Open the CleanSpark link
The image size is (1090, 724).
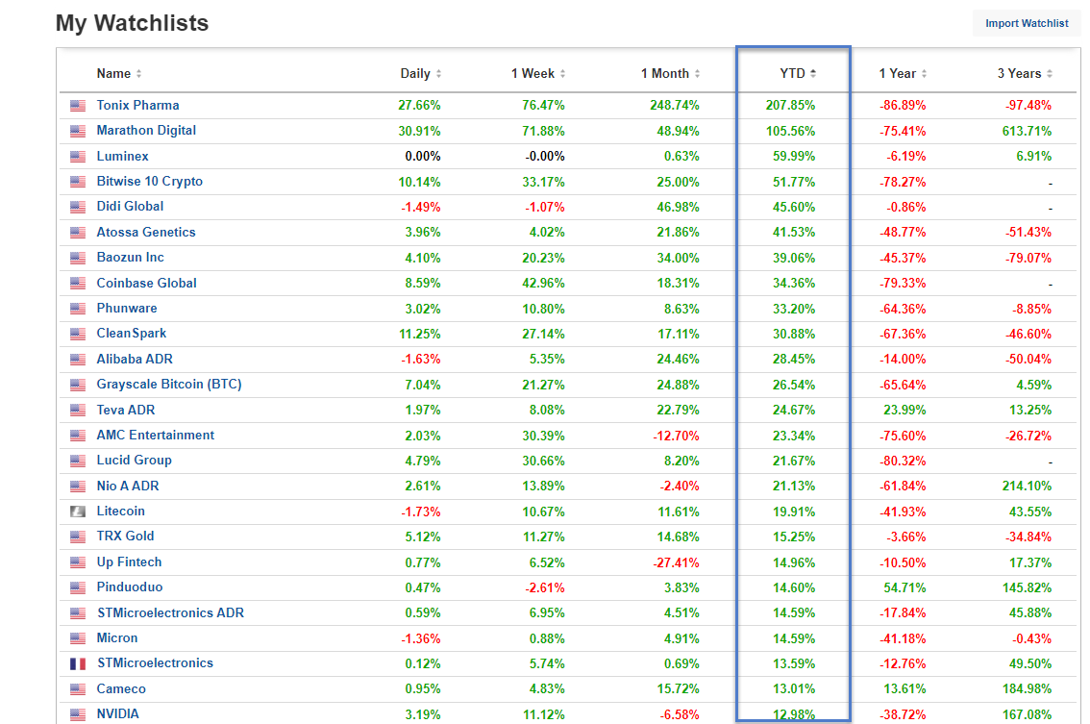(x=132, y=333)
